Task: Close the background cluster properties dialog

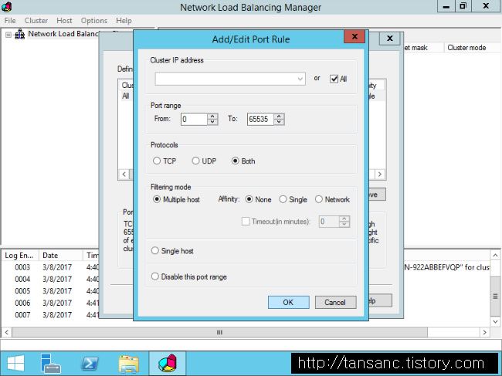Action: tap(389, 39)
